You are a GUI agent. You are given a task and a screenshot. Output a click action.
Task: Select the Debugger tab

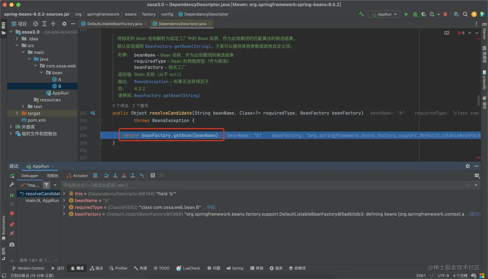[30, 176]
